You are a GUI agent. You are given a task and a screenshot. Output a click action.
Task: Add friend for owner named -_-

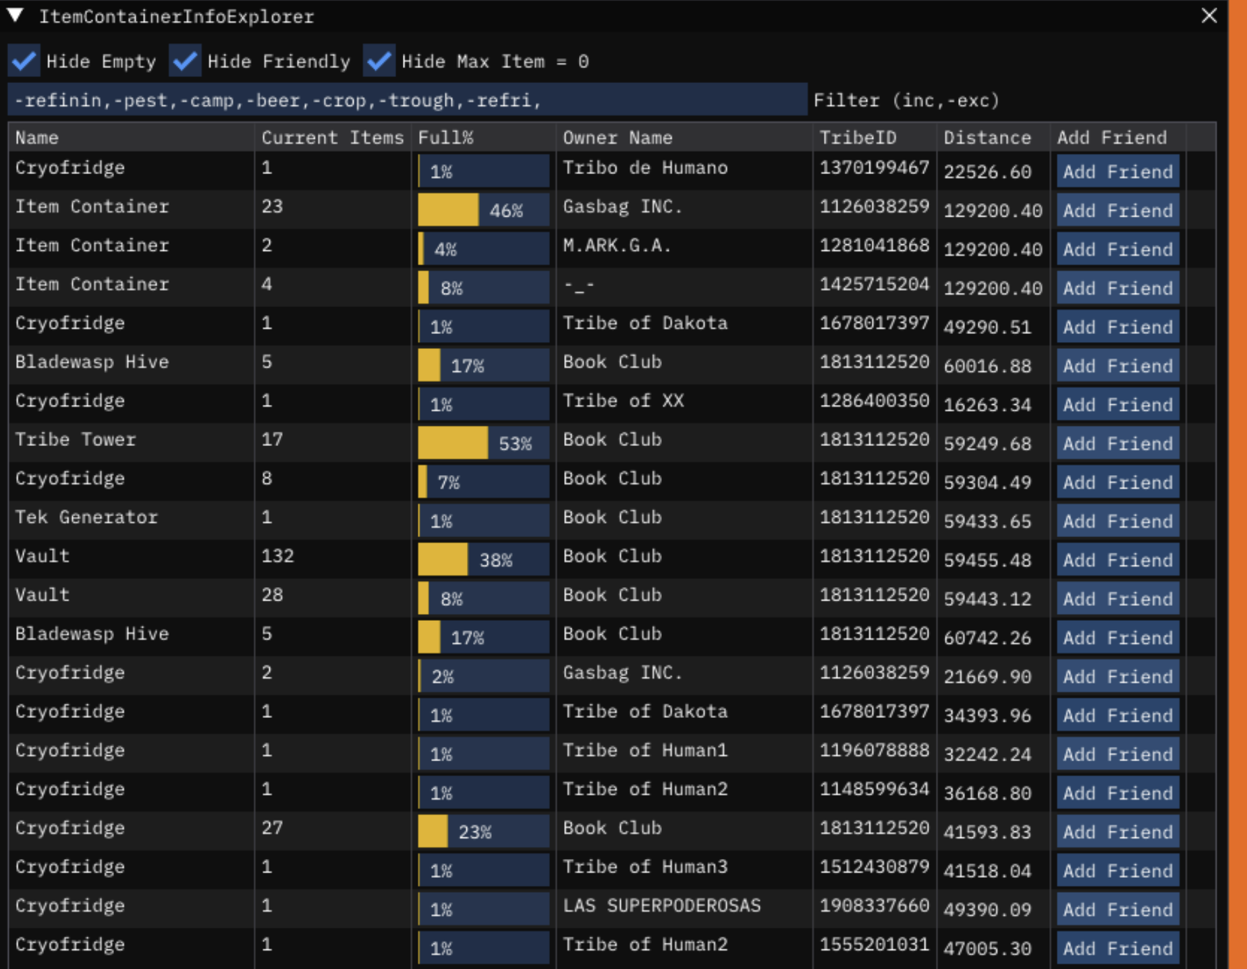1118,288
